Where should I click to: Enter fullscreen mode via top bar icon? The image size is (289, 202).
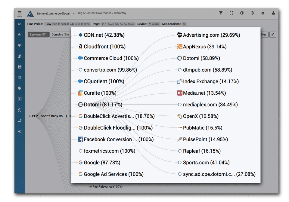(x=231, y=13)
